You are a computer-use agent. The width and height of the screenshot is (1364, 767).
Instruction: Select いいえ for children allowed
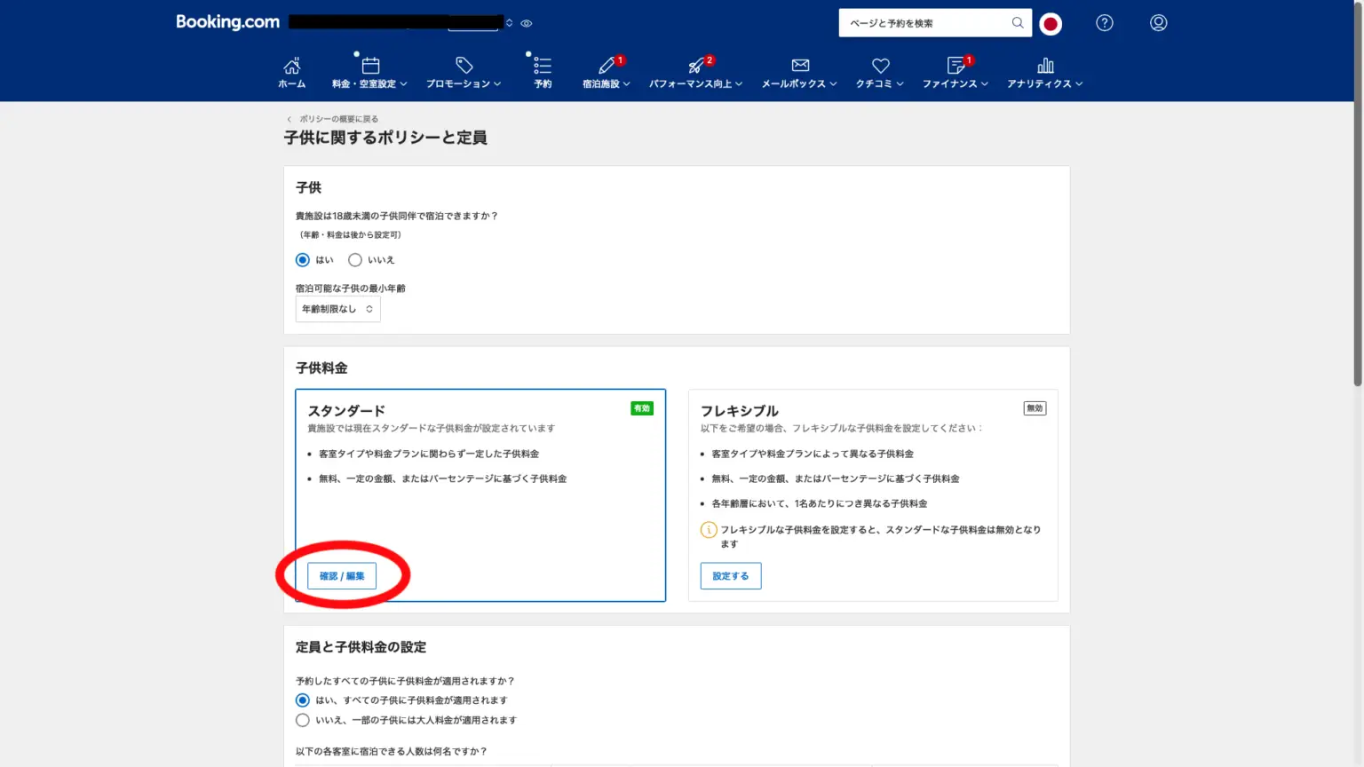pyautogui.click(x=355, y=260)
